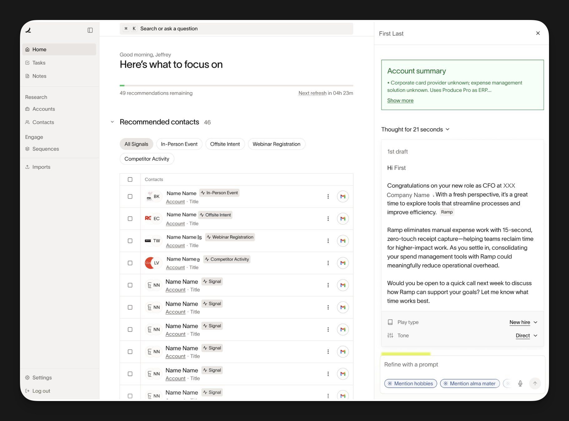Open the Play type New hire dropdown
This screenshot has width=569, height=421.
523,322
